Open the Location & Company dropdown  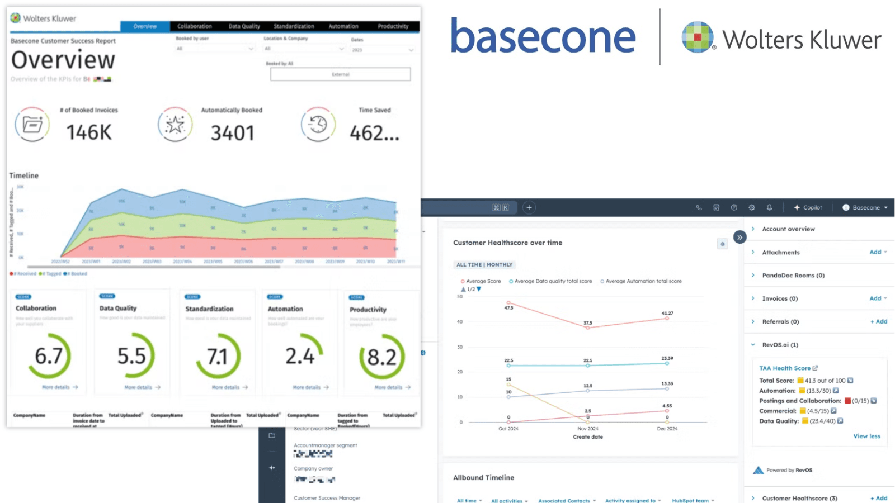click(x=304, y=49)
